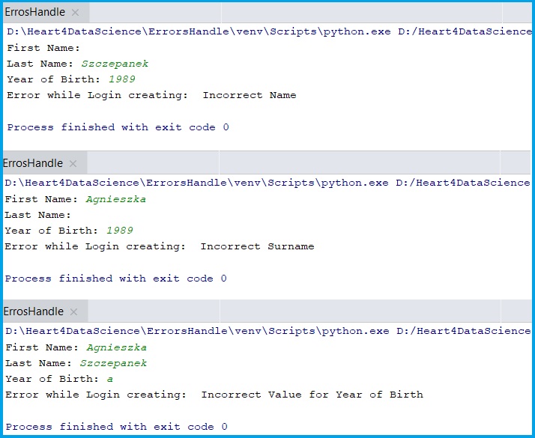Click the empty First Name prompt line
The height and width of the screenshot is (438, 535).
coord(43,48)
